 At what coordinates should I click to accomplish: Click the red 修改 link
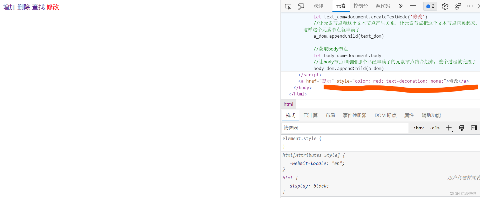tap(53, 7)
